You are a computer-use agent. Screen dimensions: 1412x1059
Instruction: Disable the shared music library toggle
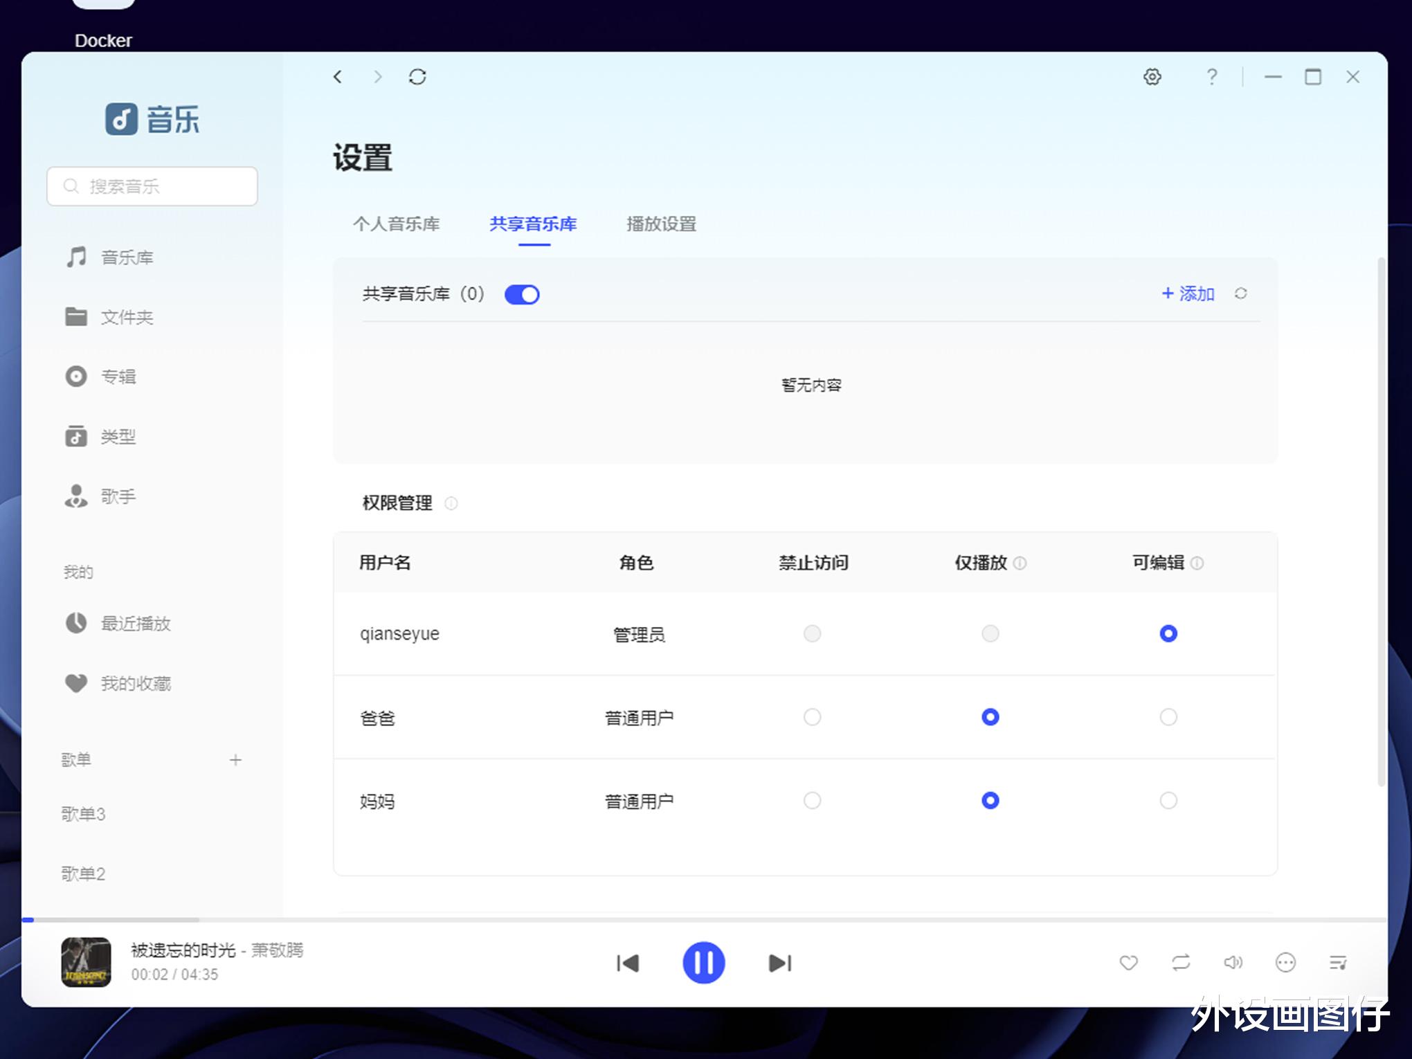click(522, 295)
